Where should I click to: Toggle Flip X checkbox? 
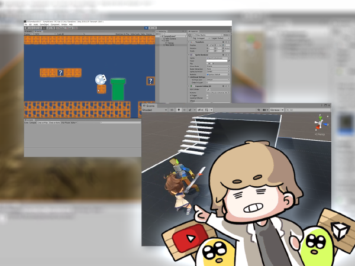(x=209, y=64)
